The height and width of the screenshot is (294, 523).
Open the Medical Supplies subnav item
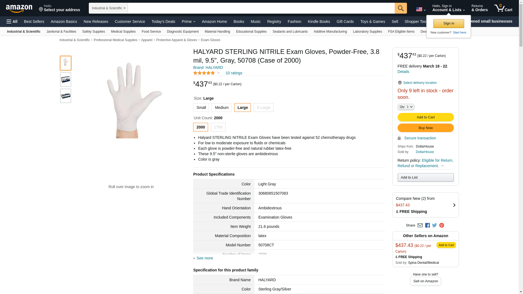(x=123, y=32)
